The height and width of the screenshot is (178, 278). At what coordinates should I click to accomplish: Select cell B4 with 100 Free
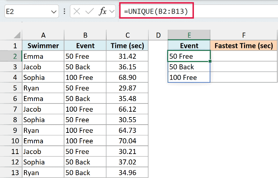(85, 77)
